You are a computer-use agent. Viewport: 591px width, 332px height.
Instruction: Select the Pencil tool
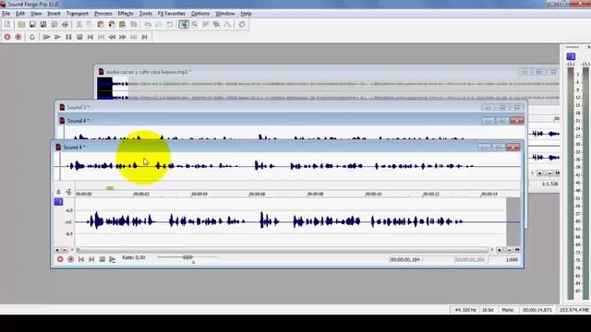[x=205, y=25]
